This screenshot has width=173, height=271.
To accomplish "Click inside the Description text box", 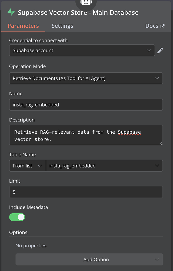I will coord(86,135).
